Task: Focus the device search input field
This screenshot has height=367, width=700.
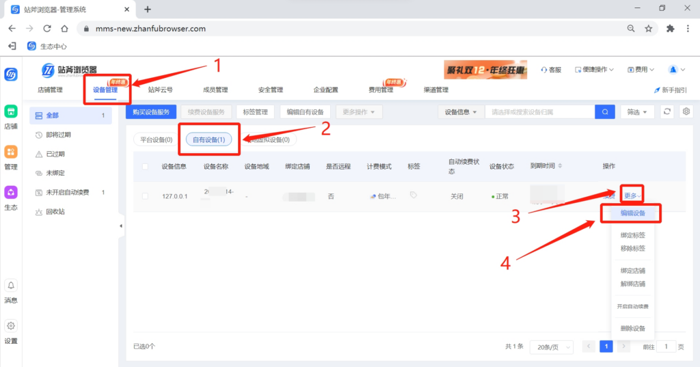Action: (540, 112)
